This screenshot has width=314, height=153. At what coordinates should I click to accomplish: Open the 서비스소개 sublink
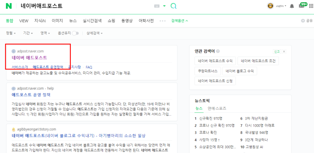[x=20, y=67]
